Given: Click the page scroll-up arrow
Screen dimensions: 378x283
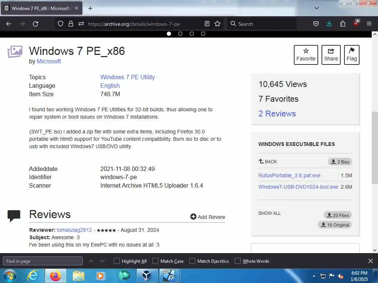Looking at the screenshot, I should pyautogui.click(x=375, y=34).
